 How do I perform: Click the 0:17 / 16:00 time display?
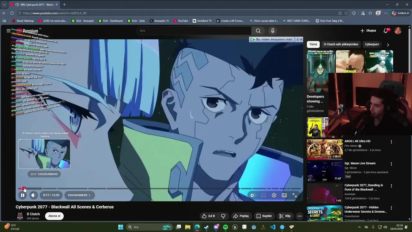(51, 195)
